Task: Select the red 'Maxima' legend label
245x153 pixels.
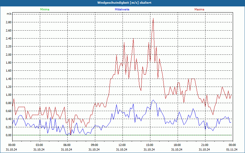Action: 199,9
